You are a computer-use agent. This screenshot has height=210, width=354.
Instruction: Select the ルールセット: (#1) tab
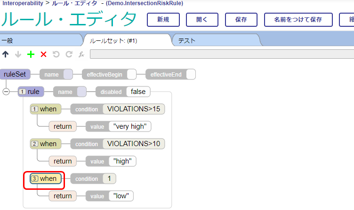pos(126,41)
